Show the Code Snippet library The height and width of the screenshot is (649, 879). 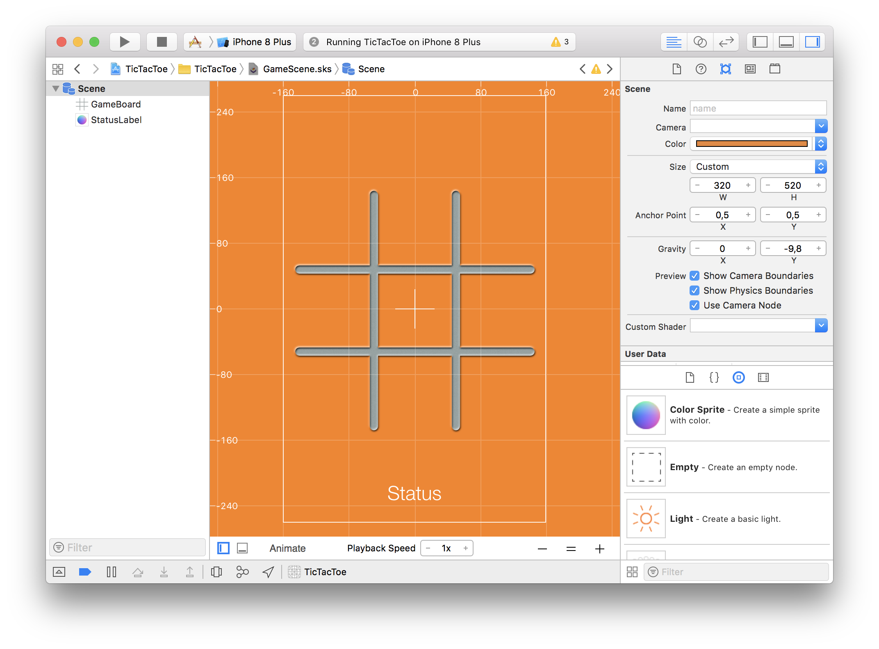pyautogui.click(x=714, y=377)
